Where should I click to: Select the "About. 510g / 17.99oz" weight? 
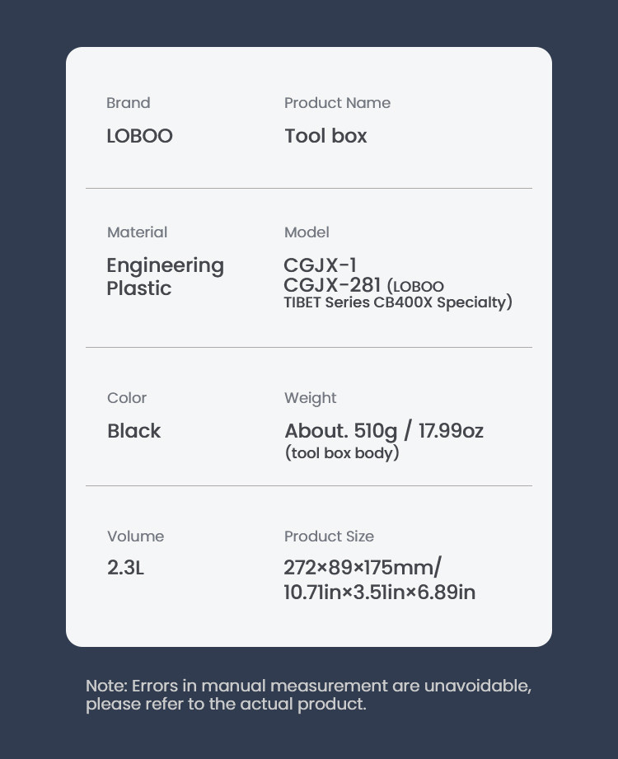pos(383,431)
